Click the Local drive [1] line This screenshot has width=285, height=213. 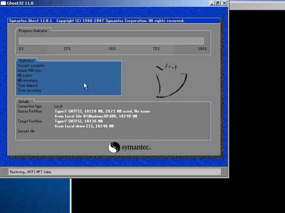tap(84, 126)
